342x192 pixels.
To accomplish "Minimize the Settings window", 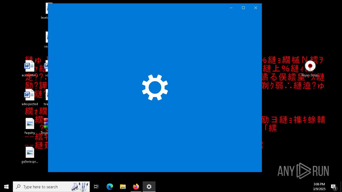I will pyautogui.click(x=231, y=8).
